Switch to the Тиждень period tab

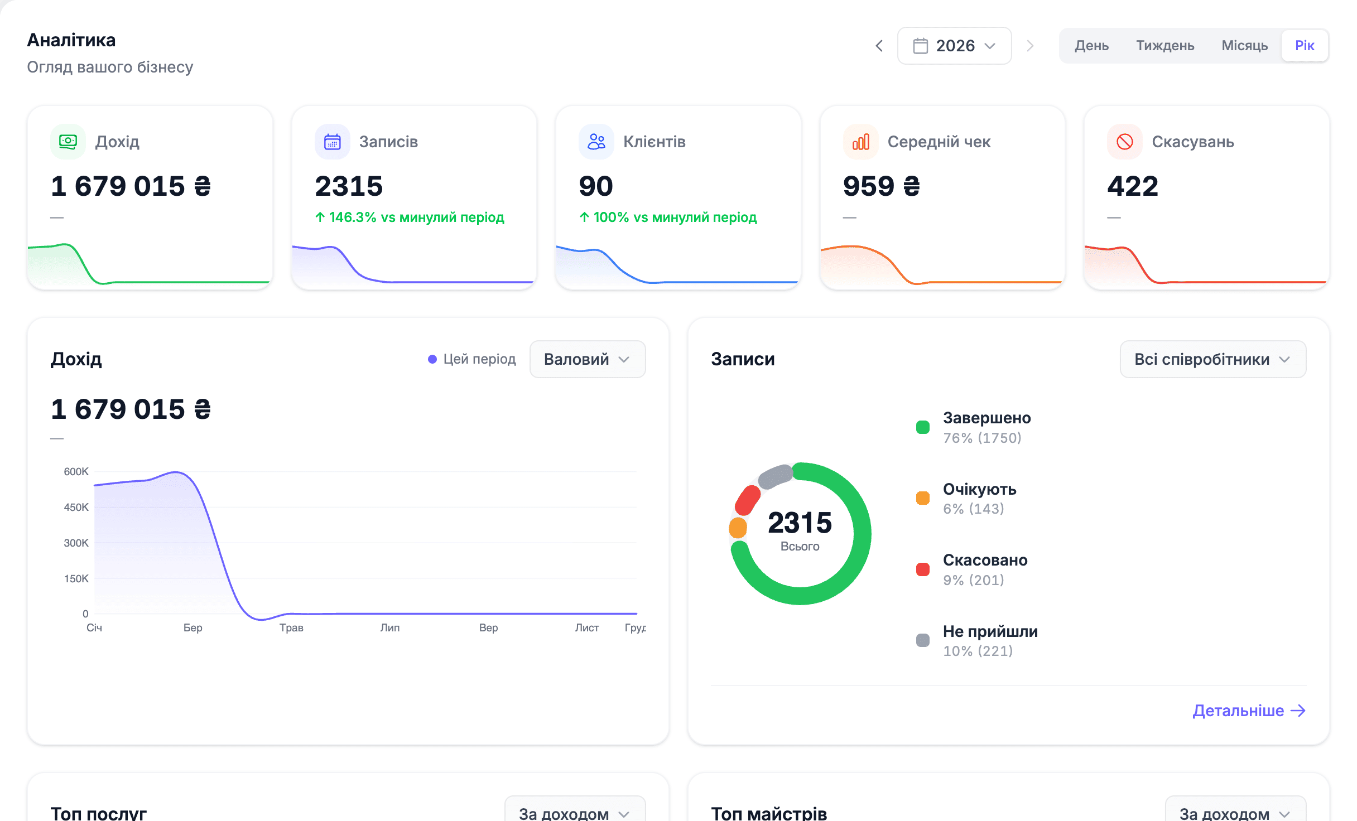click(1165, 46)
